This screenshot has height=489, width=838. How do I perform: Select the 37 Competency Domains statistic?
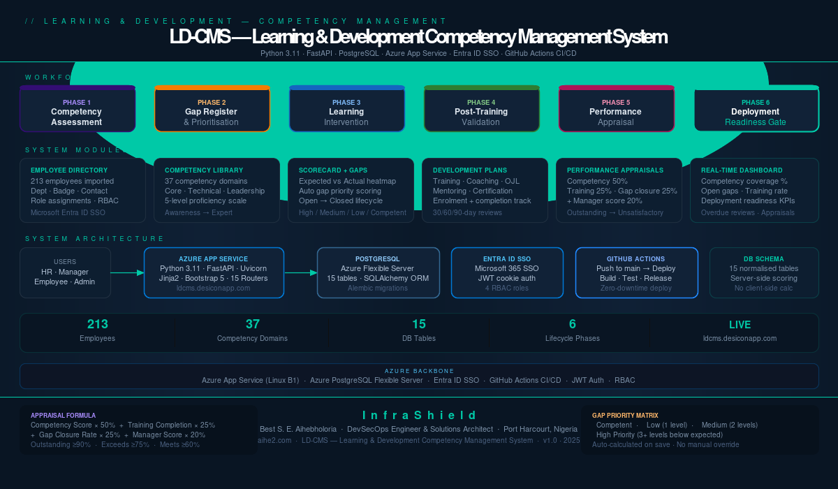[252, 330]
